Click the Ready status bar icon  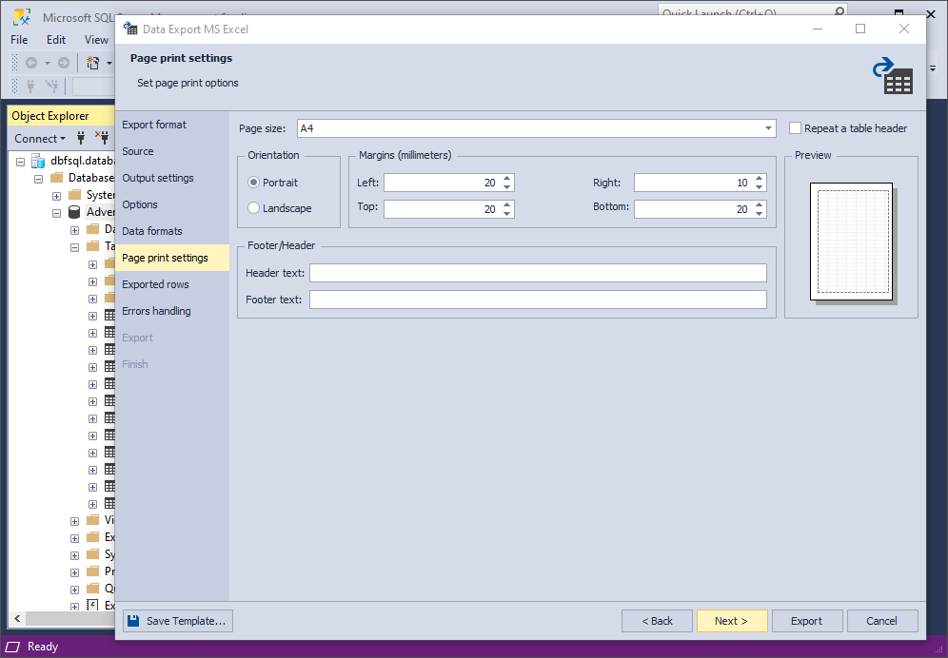pos(14,647)
